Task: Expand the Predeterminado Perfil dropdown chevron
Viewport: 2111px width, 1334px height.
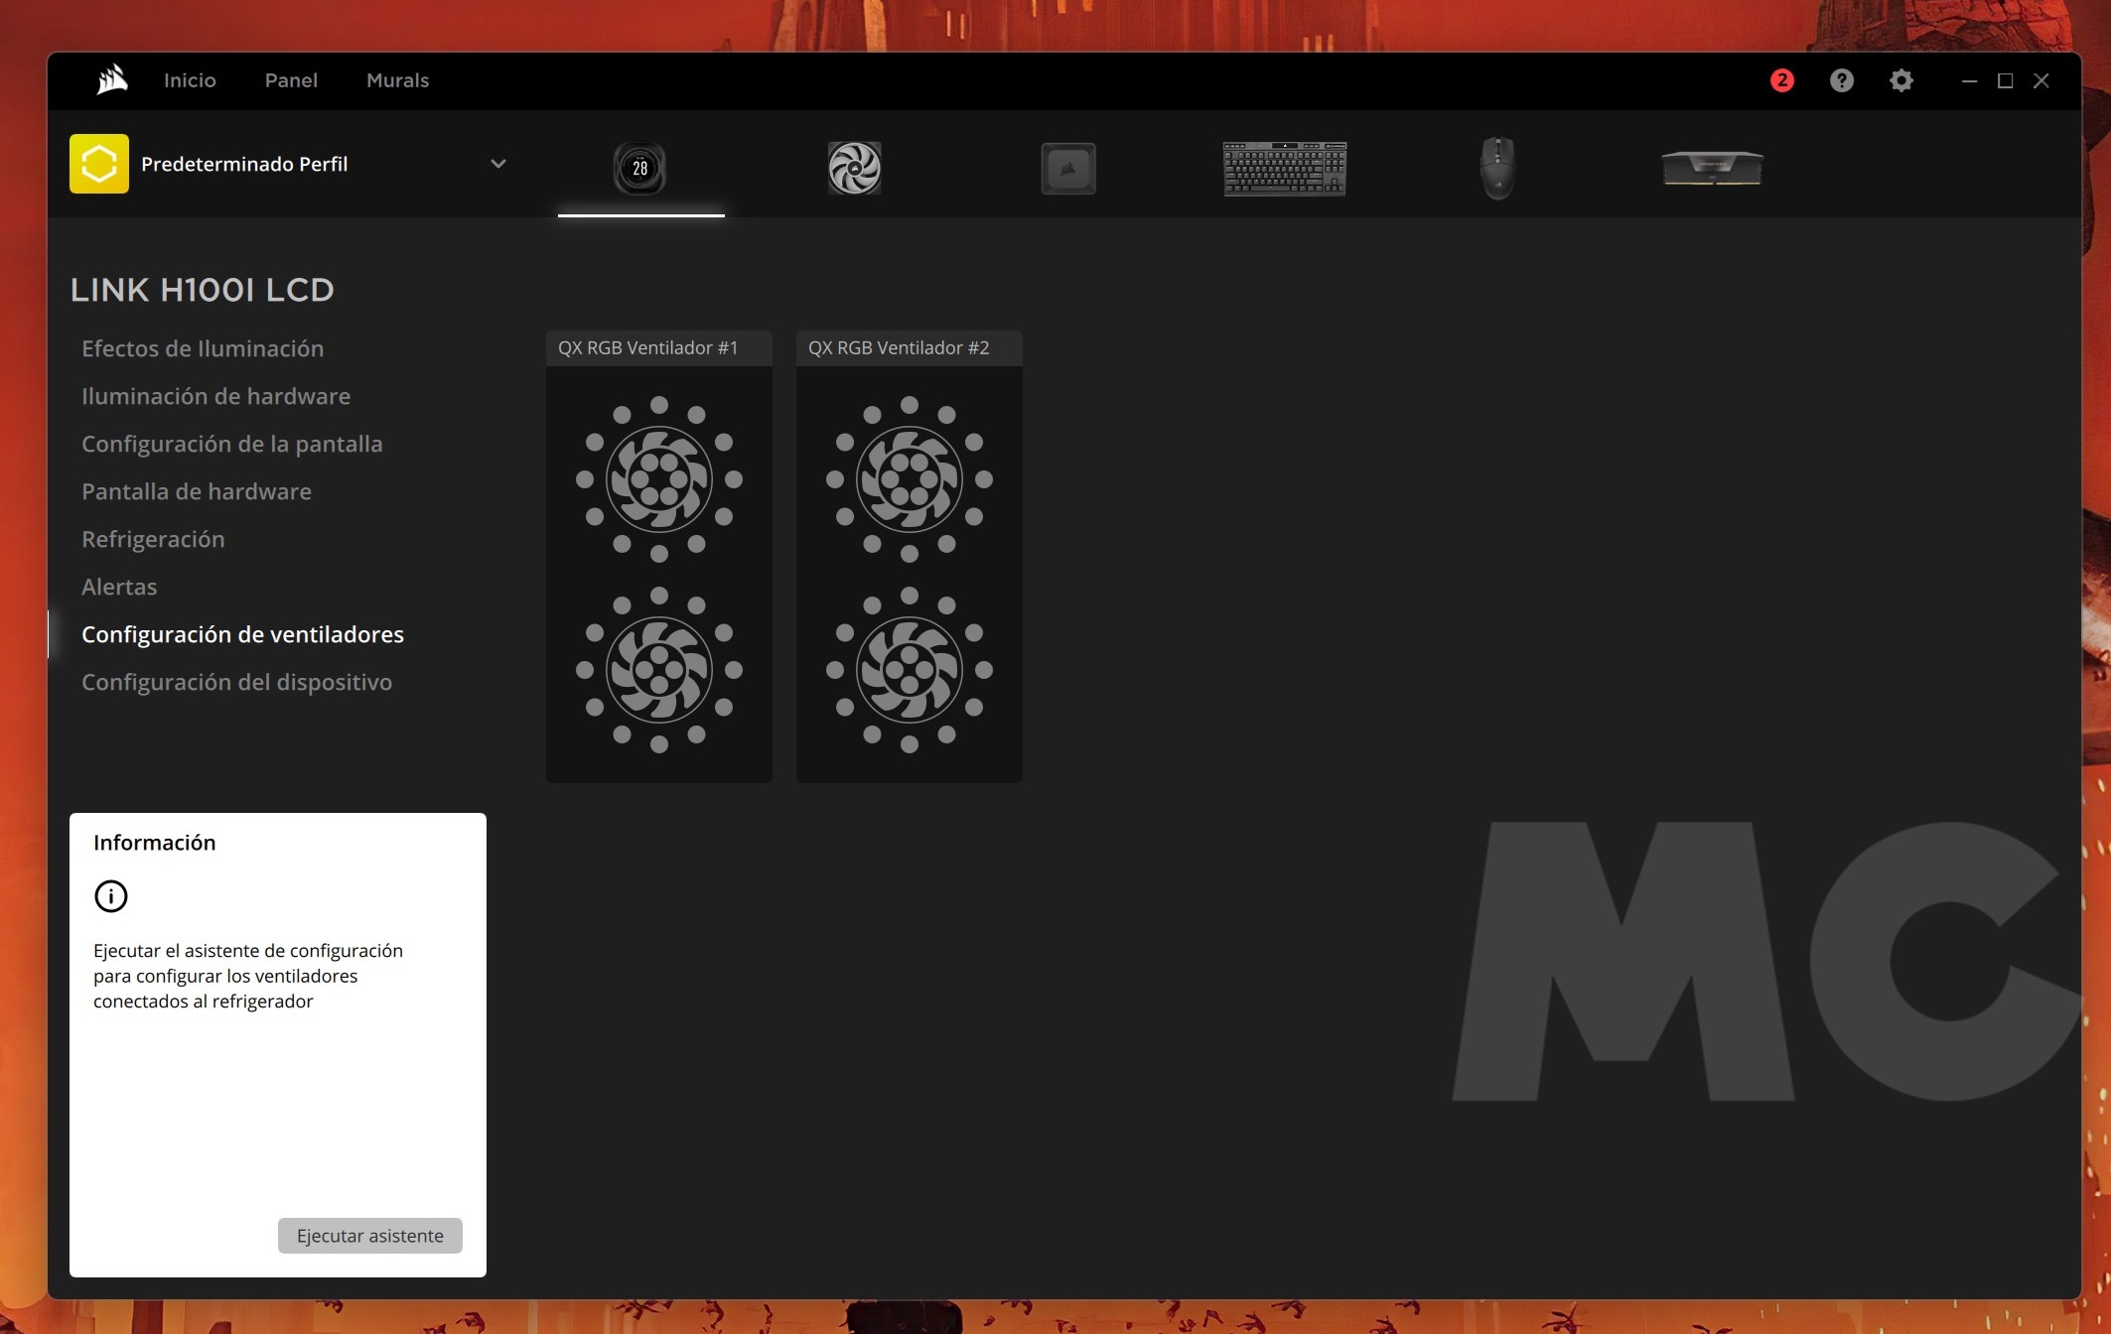Action: tap(498, 164)
